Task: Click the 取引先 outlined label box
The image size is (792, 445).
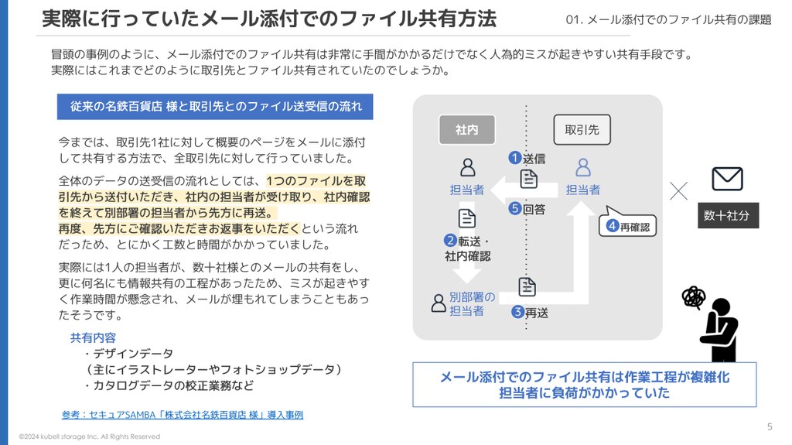Action: point(582,130)
